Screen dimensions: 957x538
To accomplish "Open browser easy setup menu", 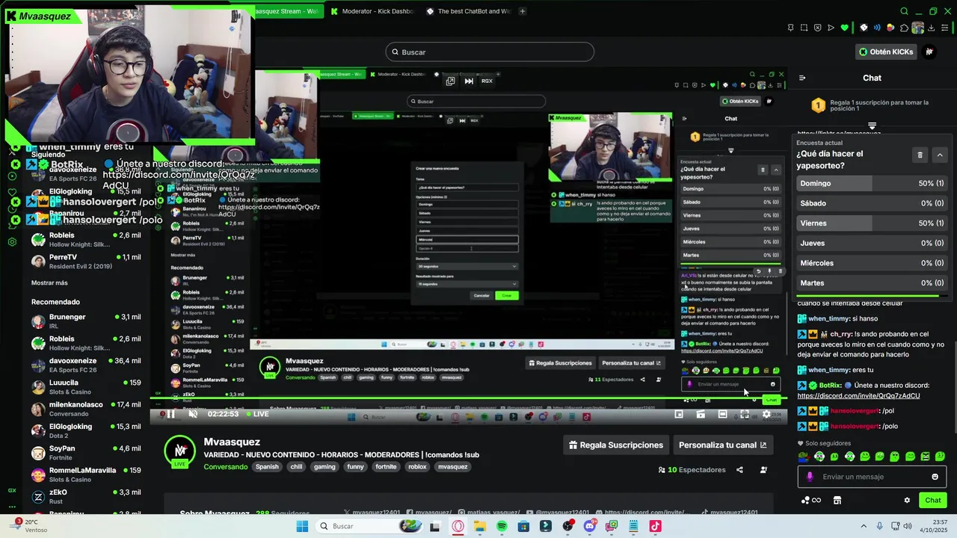I will coord(945,28).
